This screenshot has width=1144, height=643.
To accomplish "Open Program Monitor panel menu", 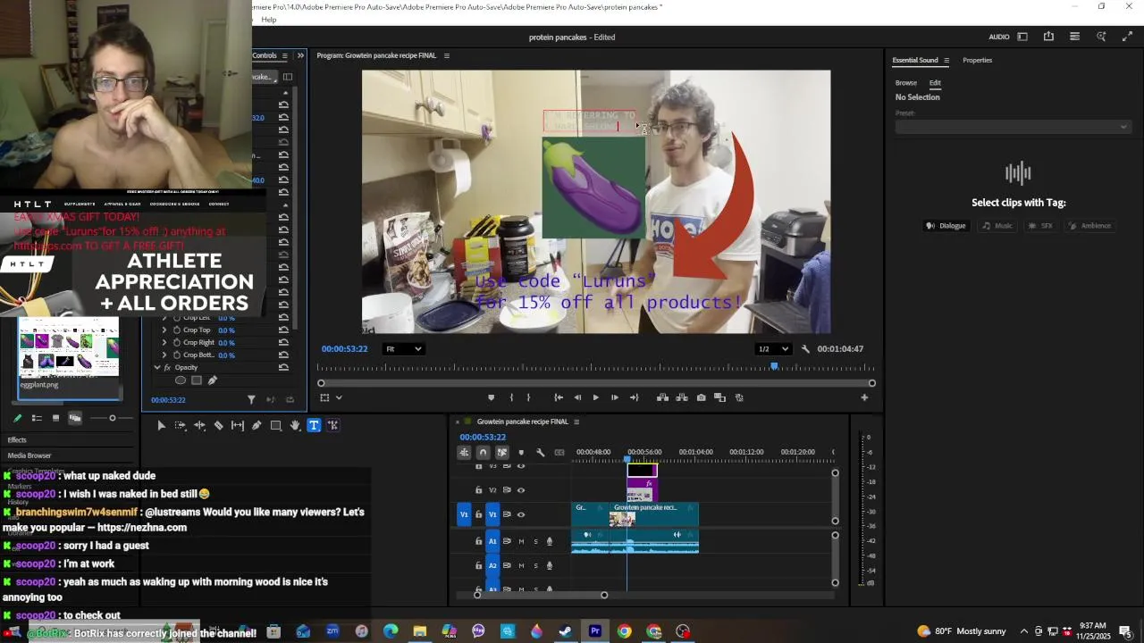I will (447, 55).
